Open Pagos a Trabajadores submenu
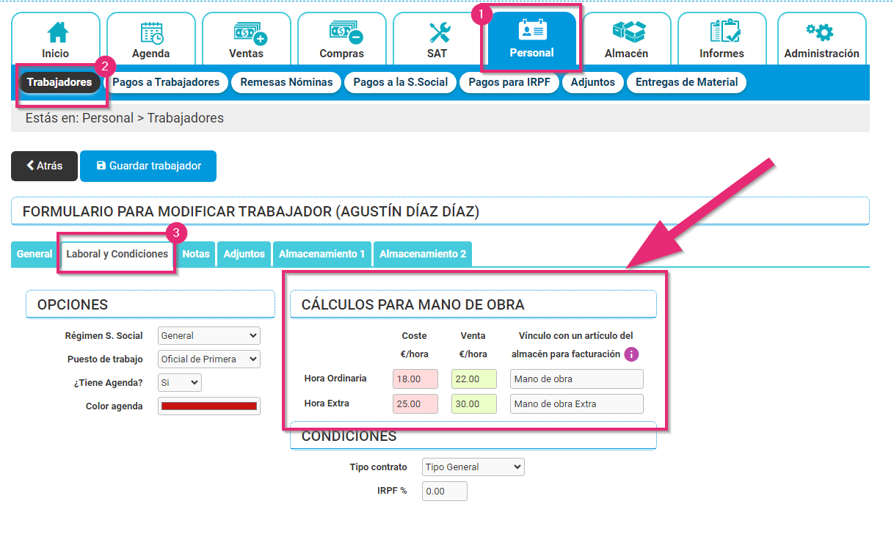The image size is (894, 559). [x=166, y=82]
